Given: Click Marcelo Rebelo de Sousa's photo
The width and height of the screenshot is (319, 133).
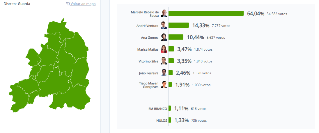Looking at the screenshot, I should click(164, 13).
